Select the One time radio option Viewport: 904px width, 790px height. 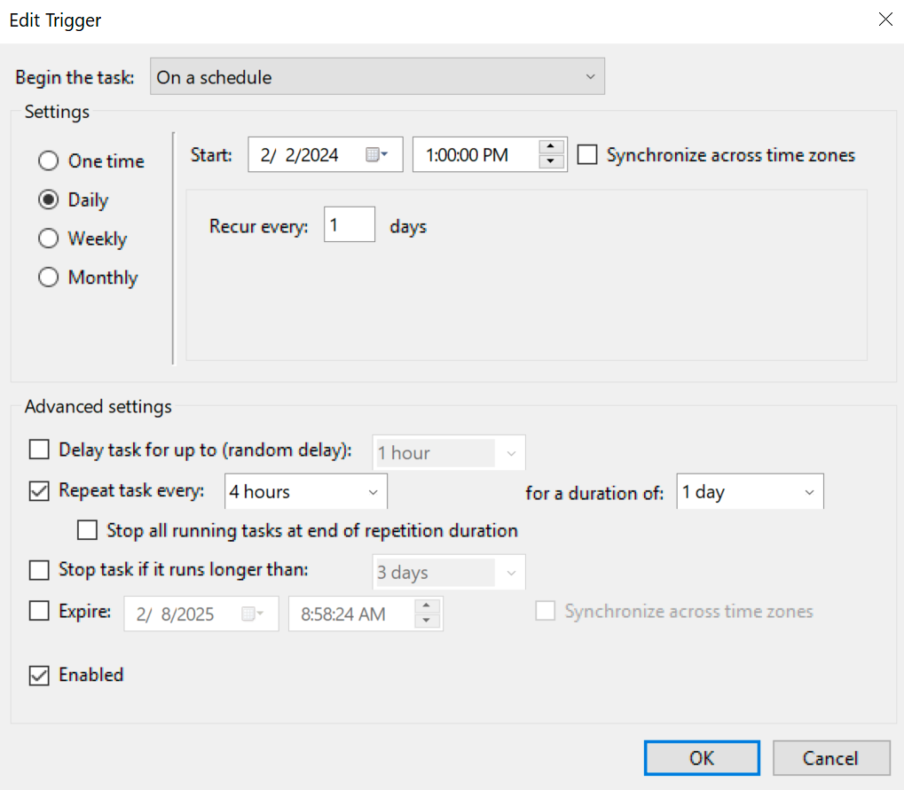point(48,161)
